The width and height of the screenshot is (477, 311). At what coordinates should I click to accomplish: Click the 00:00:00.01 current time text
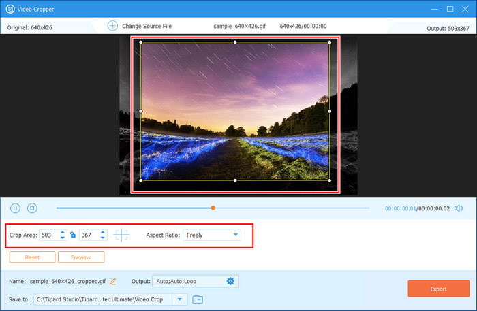pyautogui.click(x=401, y=208)
